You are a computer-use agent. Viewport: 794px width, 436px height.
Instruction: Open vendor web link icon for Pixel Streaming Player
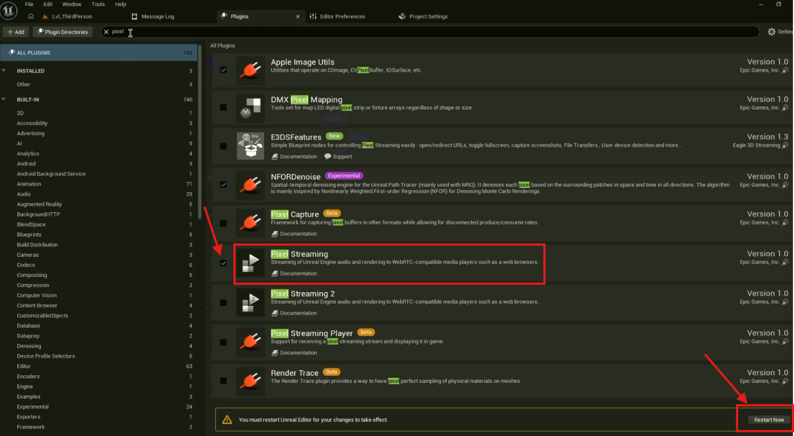coord(785,341)
